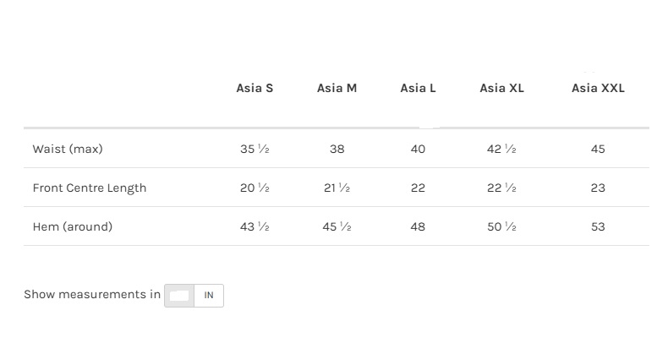Click the Asia L hem value 48
668x343 pixels.
418,226
